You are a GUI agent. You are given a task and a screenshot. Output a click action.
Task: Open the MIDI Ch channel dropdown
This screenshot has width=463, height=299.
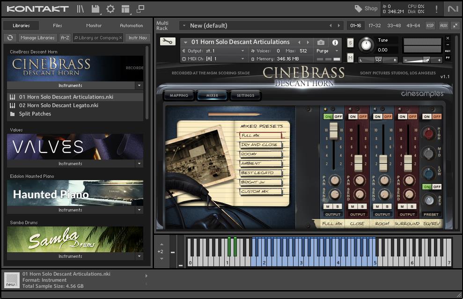(243, 59)
